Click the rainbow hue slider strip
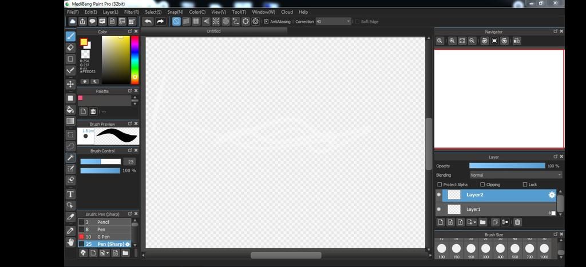The width and height of the screenshot is (586, 267). click(135, 60)
